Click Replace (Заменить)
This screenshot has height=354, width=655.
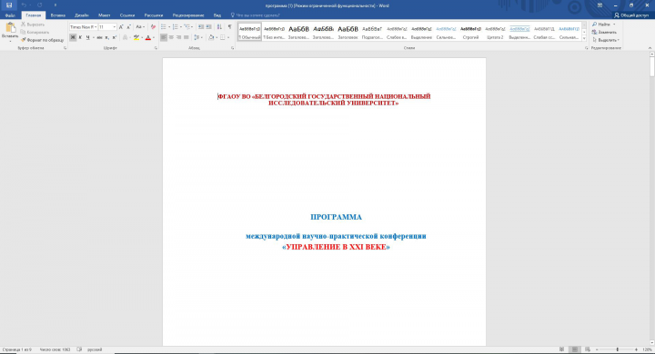pyautogui.click(x=604, y=32)
